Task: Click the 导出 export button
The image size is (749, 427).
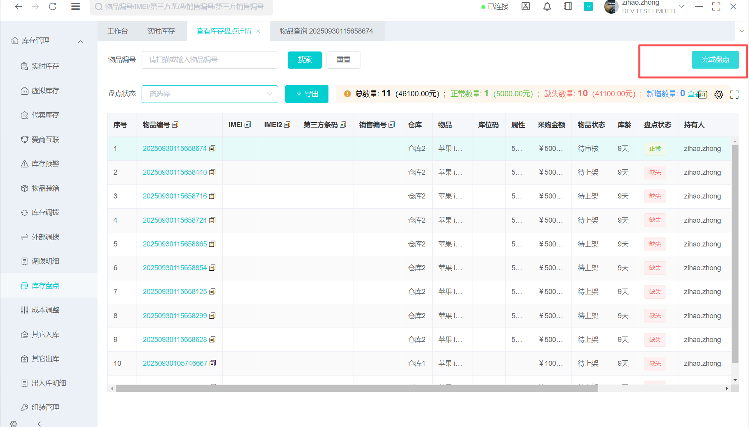Action: click(x=307, y=94)
